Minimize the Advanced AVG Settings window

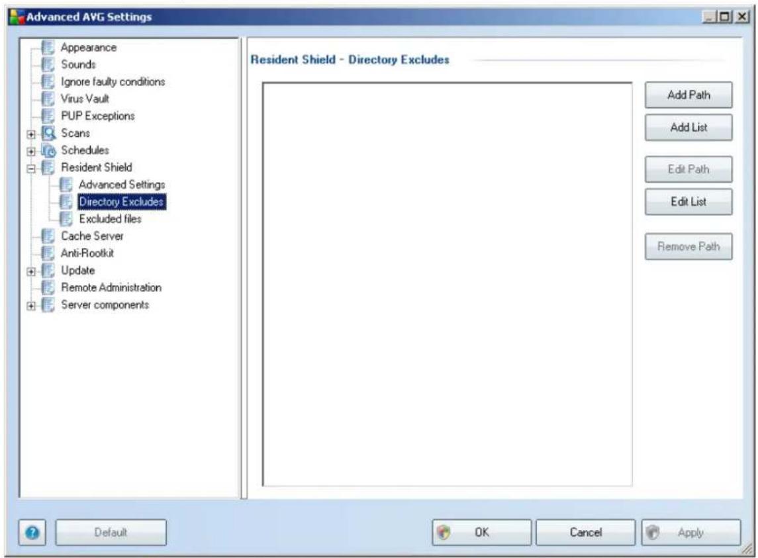tap(709, 17)
